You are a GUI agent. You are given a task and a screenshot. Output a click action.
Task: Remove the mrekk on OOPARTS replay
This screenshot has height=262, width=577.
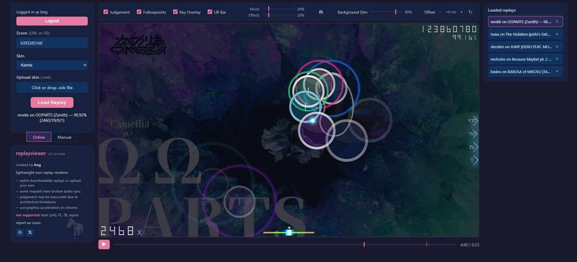pos(557,22)
